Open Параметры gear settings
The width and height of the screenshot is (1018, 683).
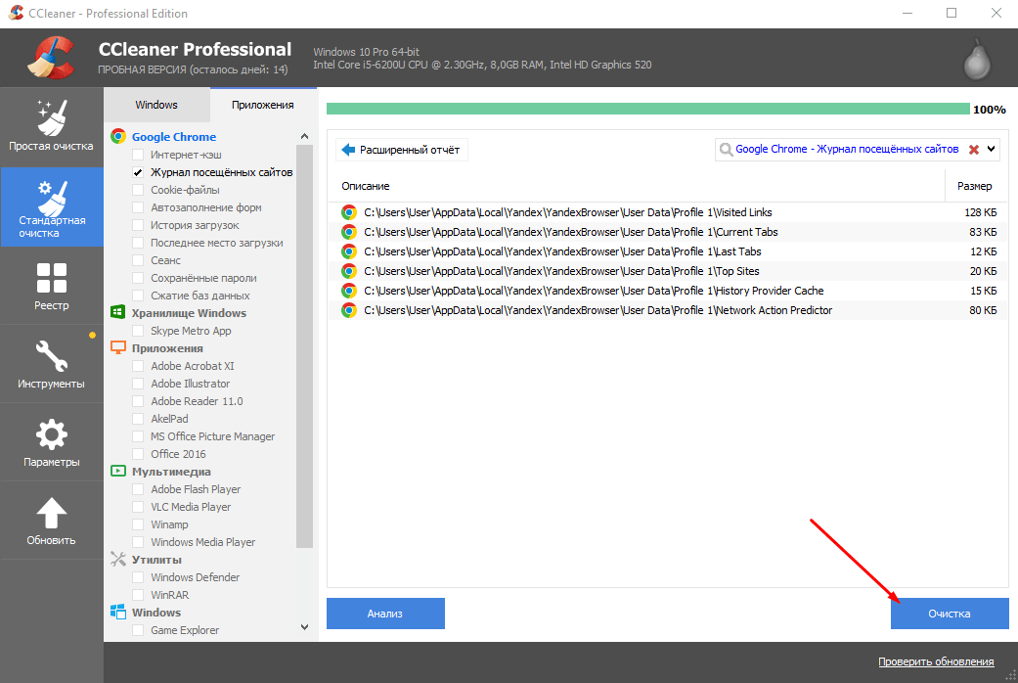(51, 441)
